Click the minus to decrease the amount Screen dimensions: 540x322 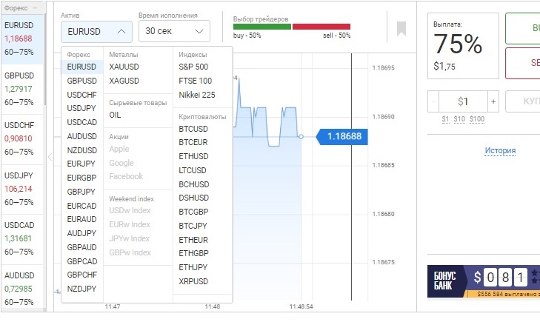434,101
